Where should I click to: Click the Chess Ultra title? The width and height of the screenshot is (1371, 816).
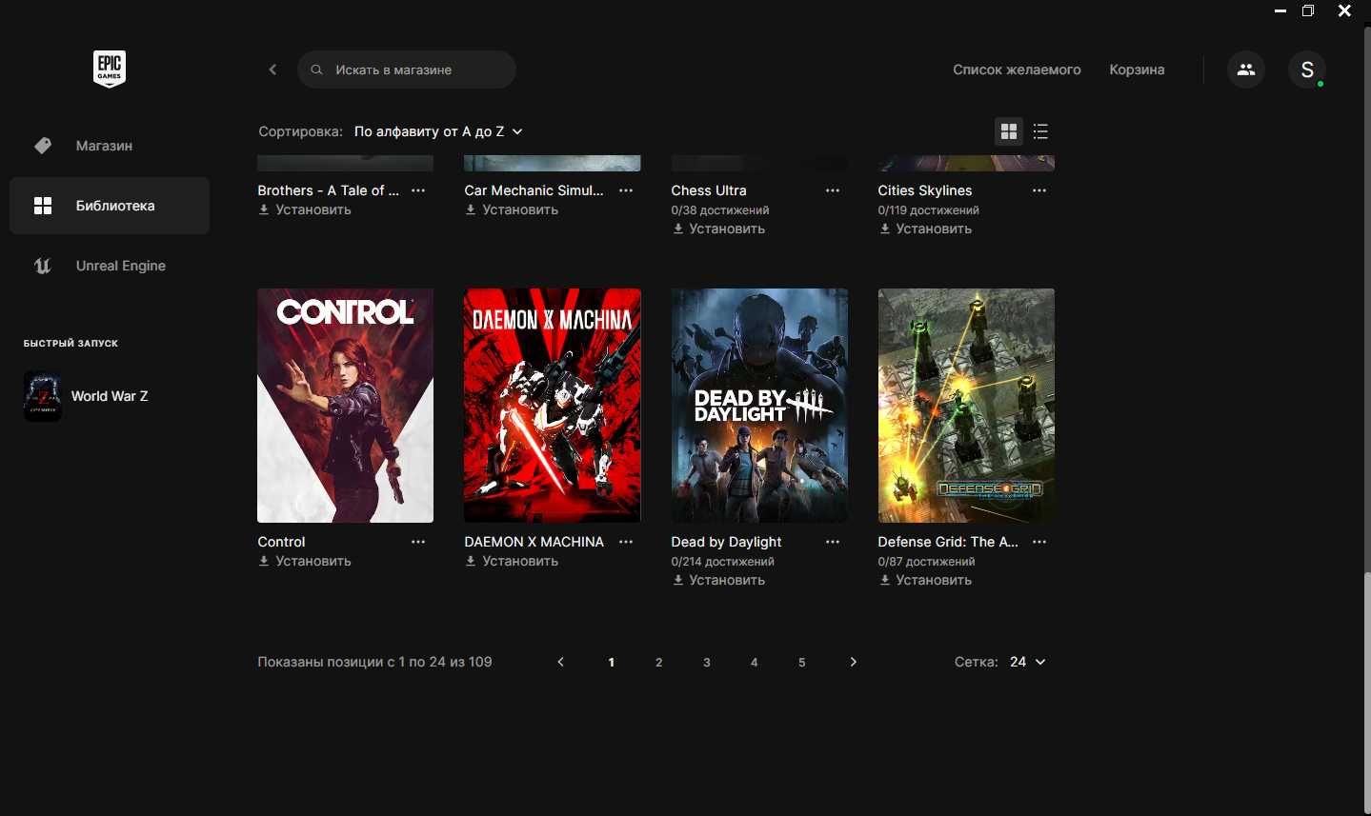point(709,190)
